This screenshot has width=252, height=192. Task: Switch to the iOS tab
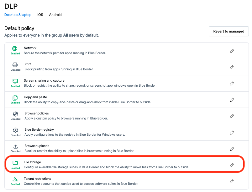[40, 15]
